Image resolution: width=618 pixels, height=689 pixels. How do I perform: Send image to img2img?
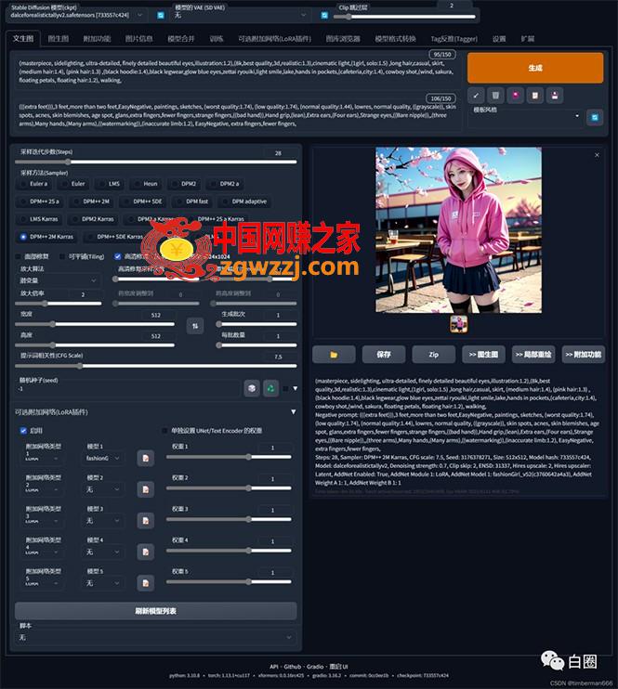(483, 354)
